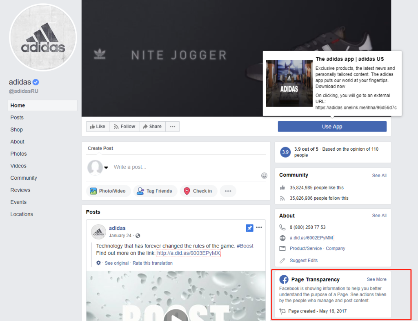Viewport: 418px width, 321px height.
Task: Click the thumbs-up icon beside like count
Action: coord(282,188)
